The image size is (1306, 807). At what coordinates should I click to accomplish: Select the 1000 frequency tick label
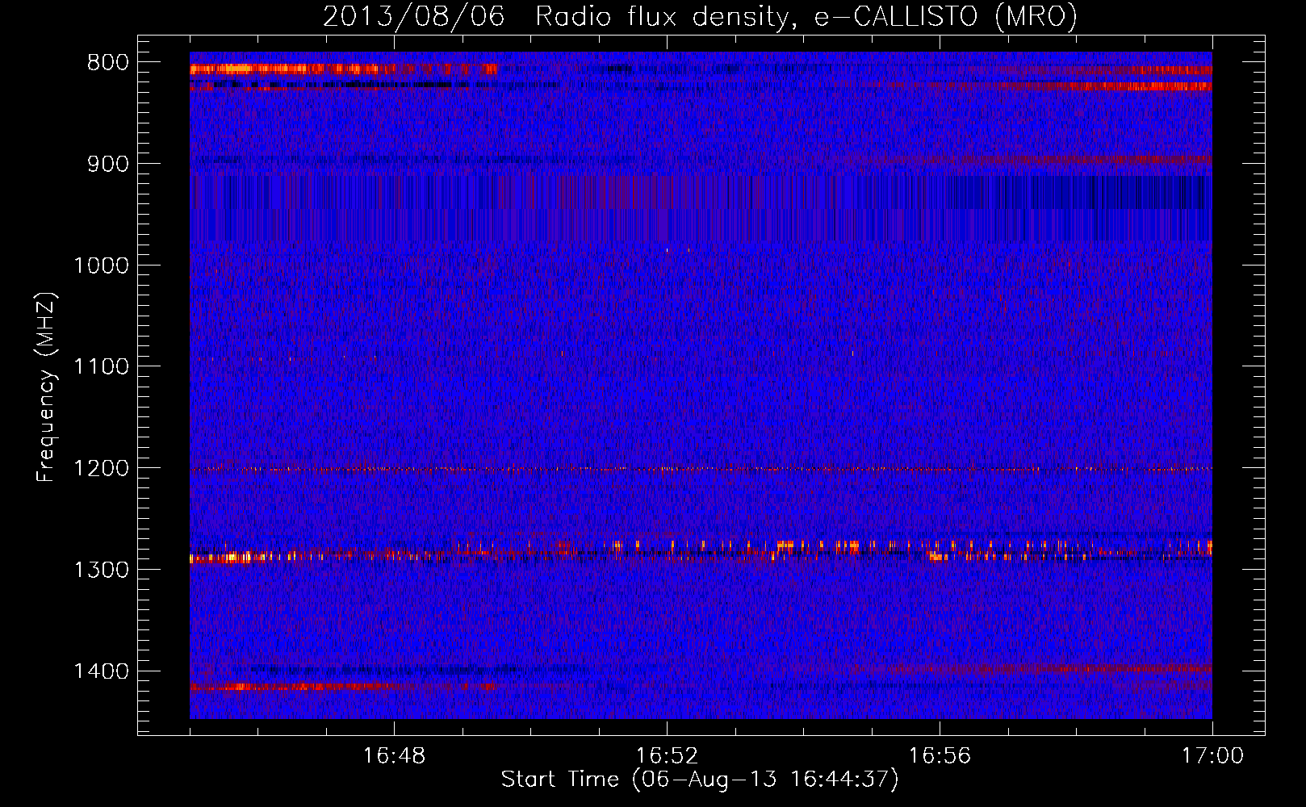101,266
